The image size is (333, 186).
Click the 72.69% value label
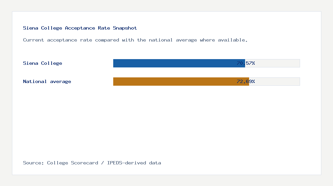(x=246, y=81)
